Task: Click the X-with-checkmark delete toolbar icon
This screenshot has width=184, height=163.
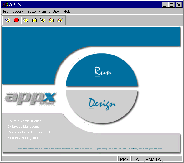Action: (x=60, y=20)
